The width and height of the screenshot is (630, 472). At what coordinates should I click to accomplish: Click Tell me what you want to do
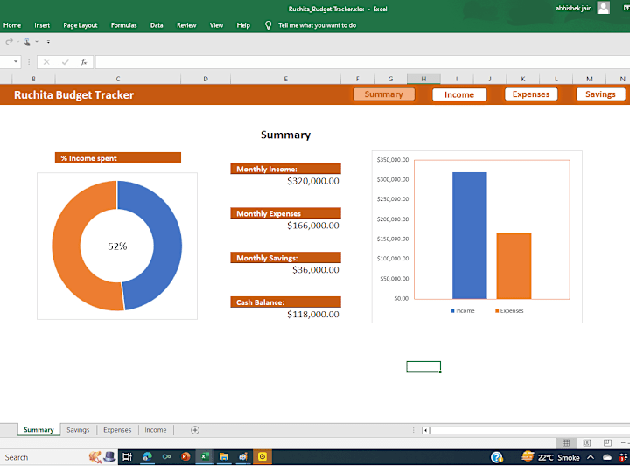[317, 25]
